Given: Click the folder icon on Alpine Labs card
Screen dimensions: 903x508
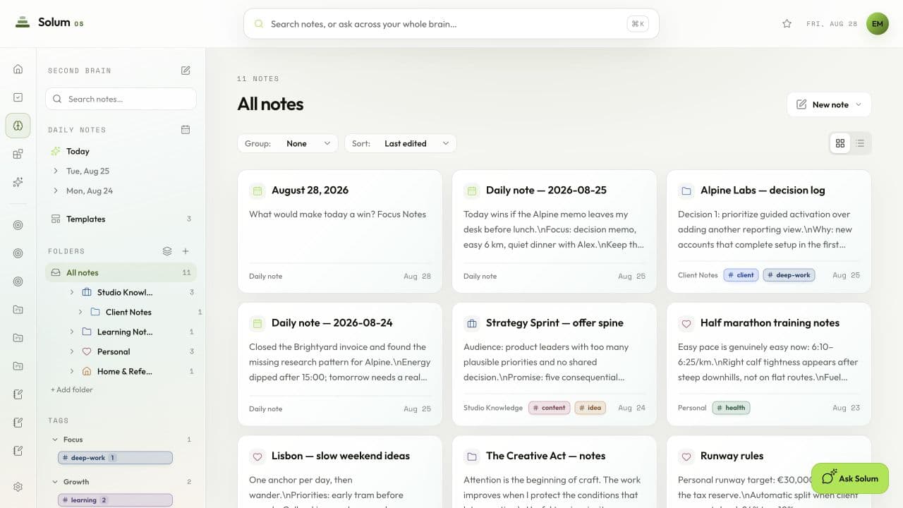Looking at the screenshot, I should click(x=686, y=190).
